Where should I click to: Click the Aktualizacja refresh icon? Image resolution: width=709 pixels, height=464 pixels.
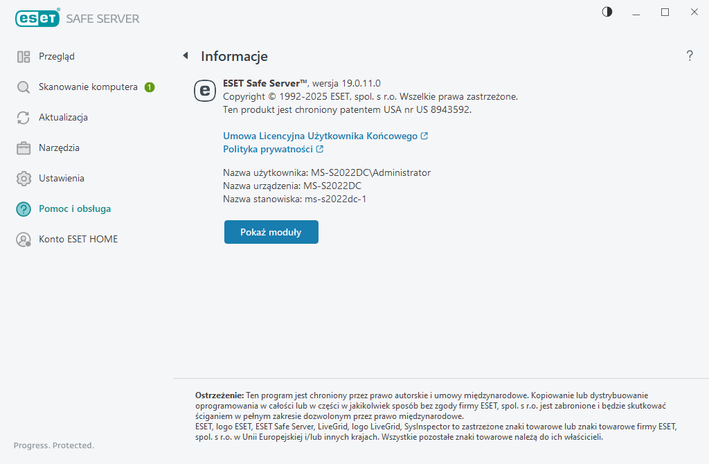24,118
